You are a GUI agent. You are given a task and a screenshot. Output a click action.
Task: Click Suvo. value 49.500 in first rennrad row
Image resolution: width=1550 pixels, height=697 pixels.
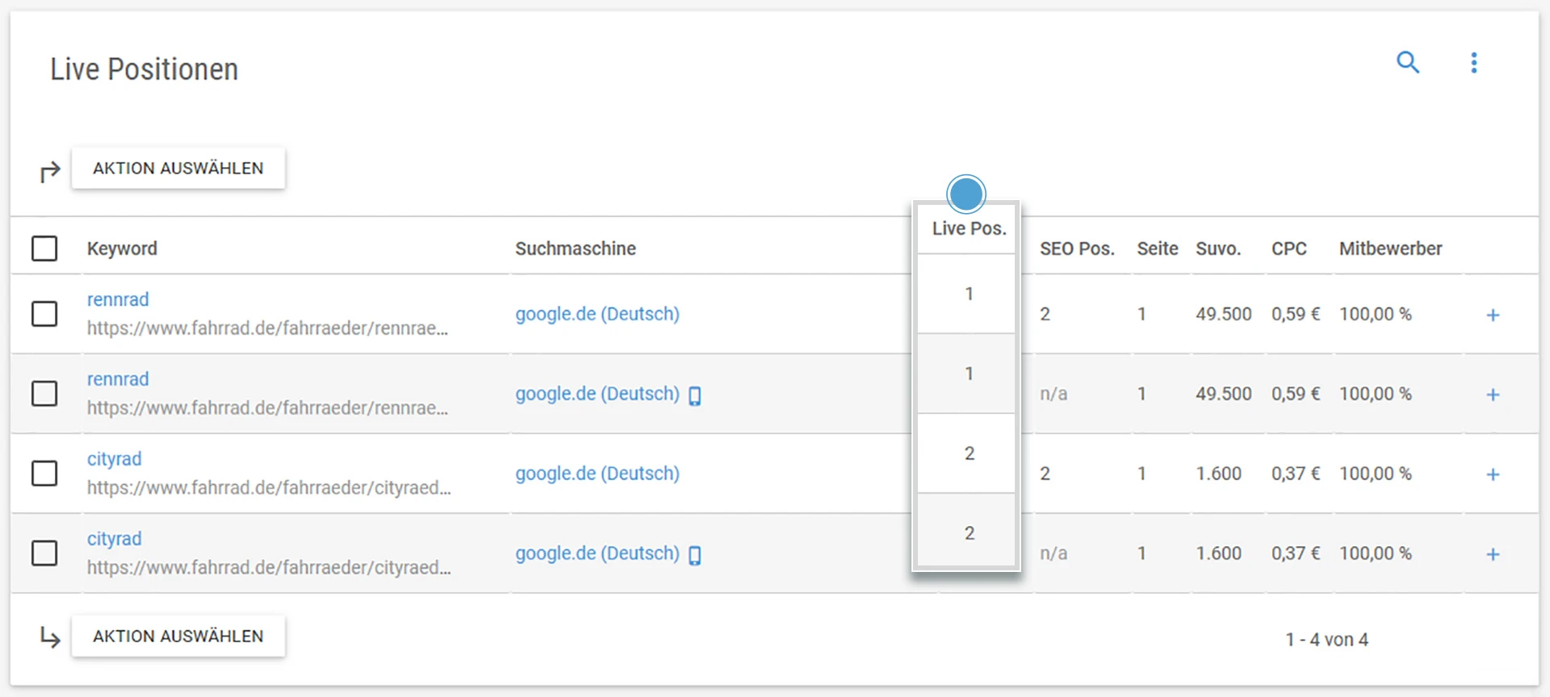click(1224, 314)
